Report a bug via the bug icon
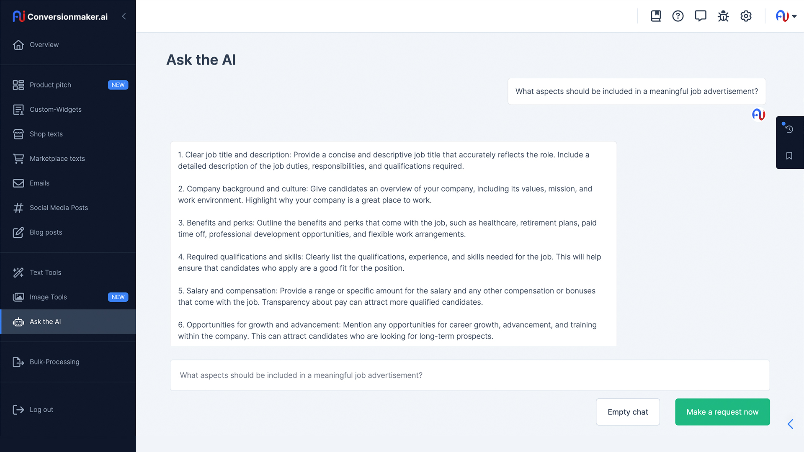This screenshot has height=452, width=804. (723, 16)
